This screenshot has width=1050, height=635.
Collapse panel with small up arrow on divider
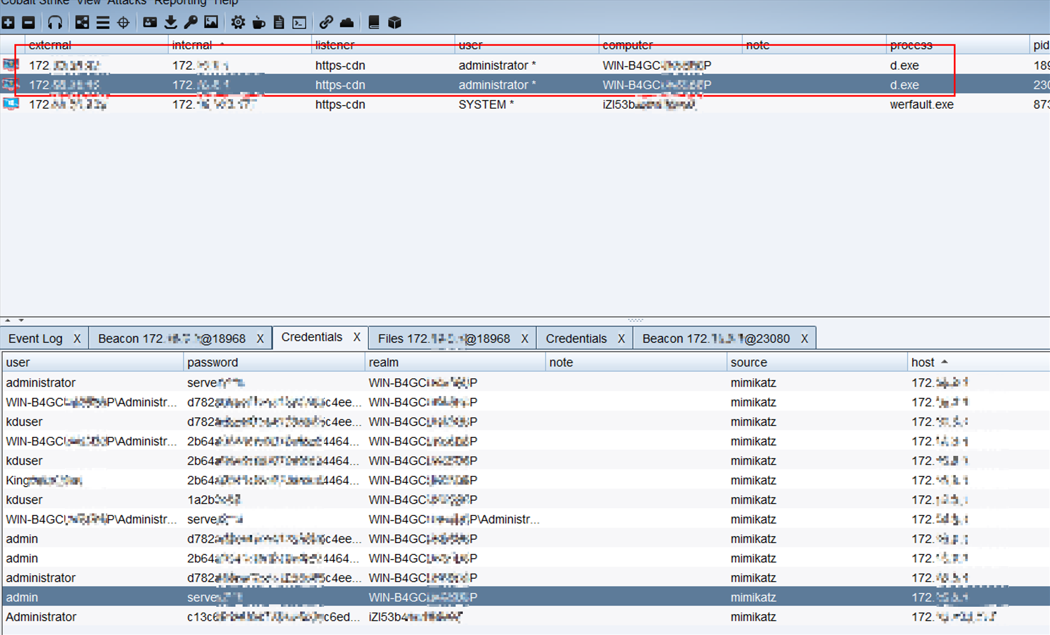8,320
